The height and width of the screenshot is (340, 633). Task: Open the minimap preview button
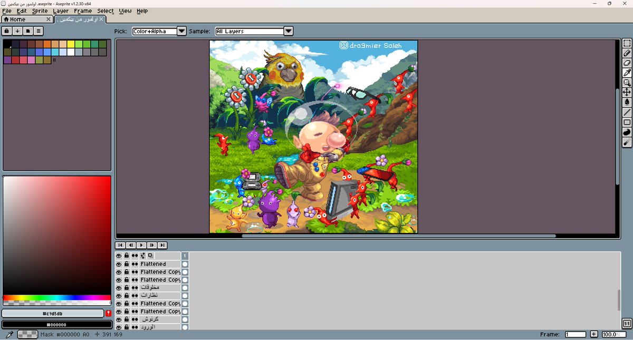point(627,324)
